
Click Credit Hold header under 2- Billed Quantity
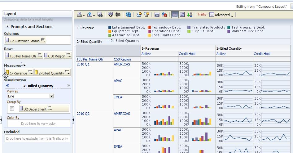(x=262, y=54)
